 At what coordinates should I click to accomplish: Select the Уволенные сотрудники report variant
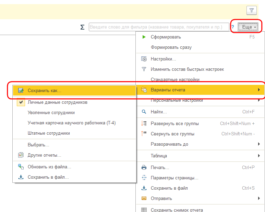point(51,112)
